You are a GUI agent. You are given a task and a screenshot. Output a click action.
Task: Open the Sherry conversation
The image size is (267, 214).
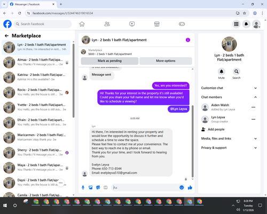[36, 152]
